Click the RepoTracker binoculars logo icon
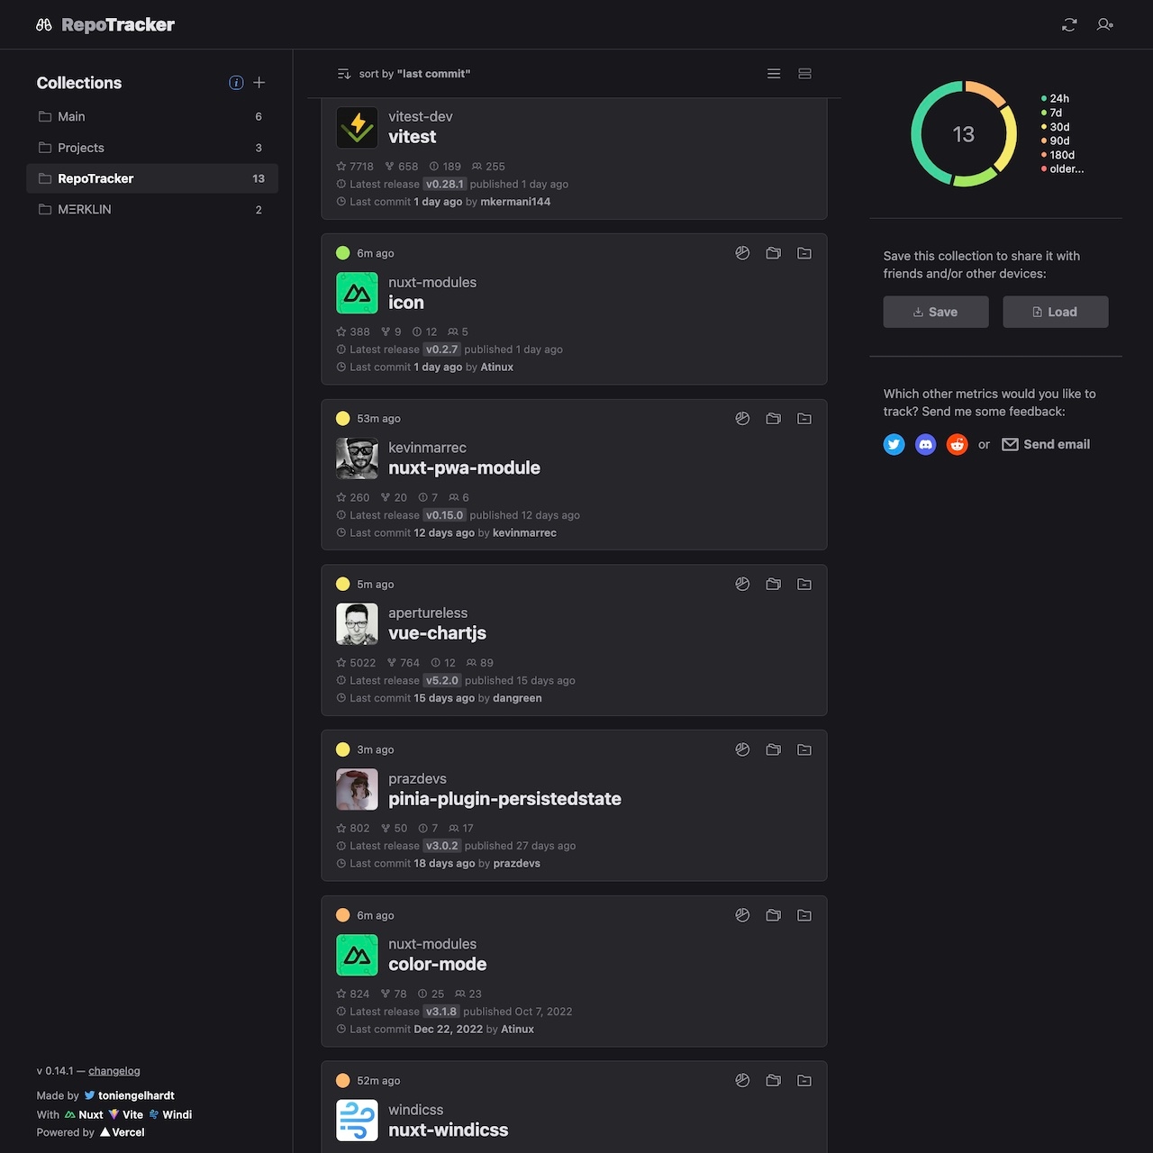Viewport: 1153px width, 1153px height. pyautogui.click(x=44, y=25)
